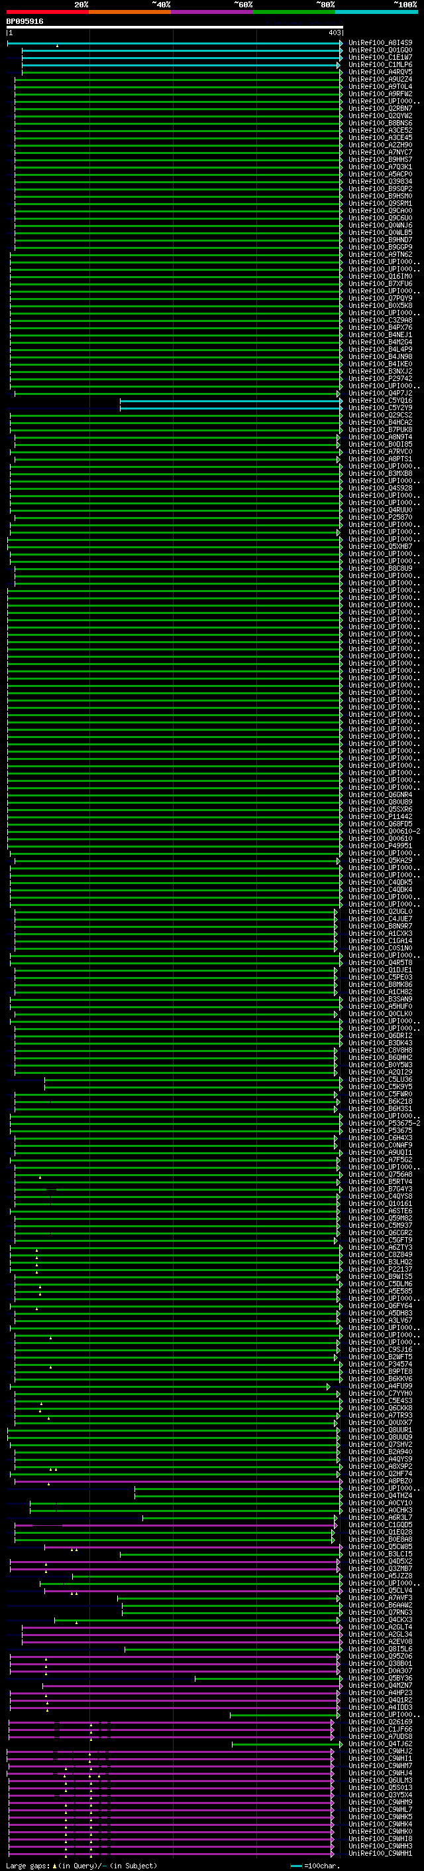Open the UniRef100_C1MLP6 hit label

pos(380,64)
